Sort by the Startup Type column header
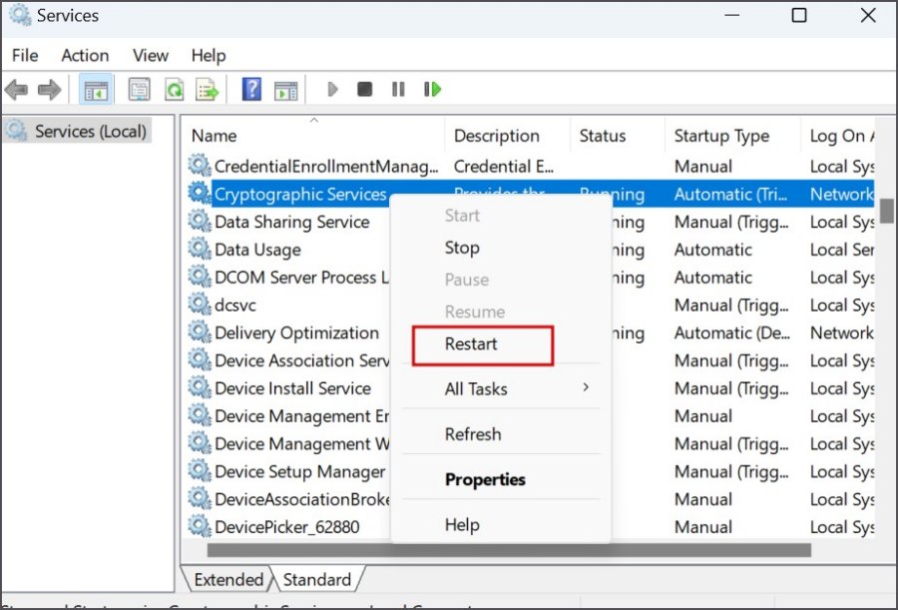This screenshot has width=898, height=610. point(721,136)
